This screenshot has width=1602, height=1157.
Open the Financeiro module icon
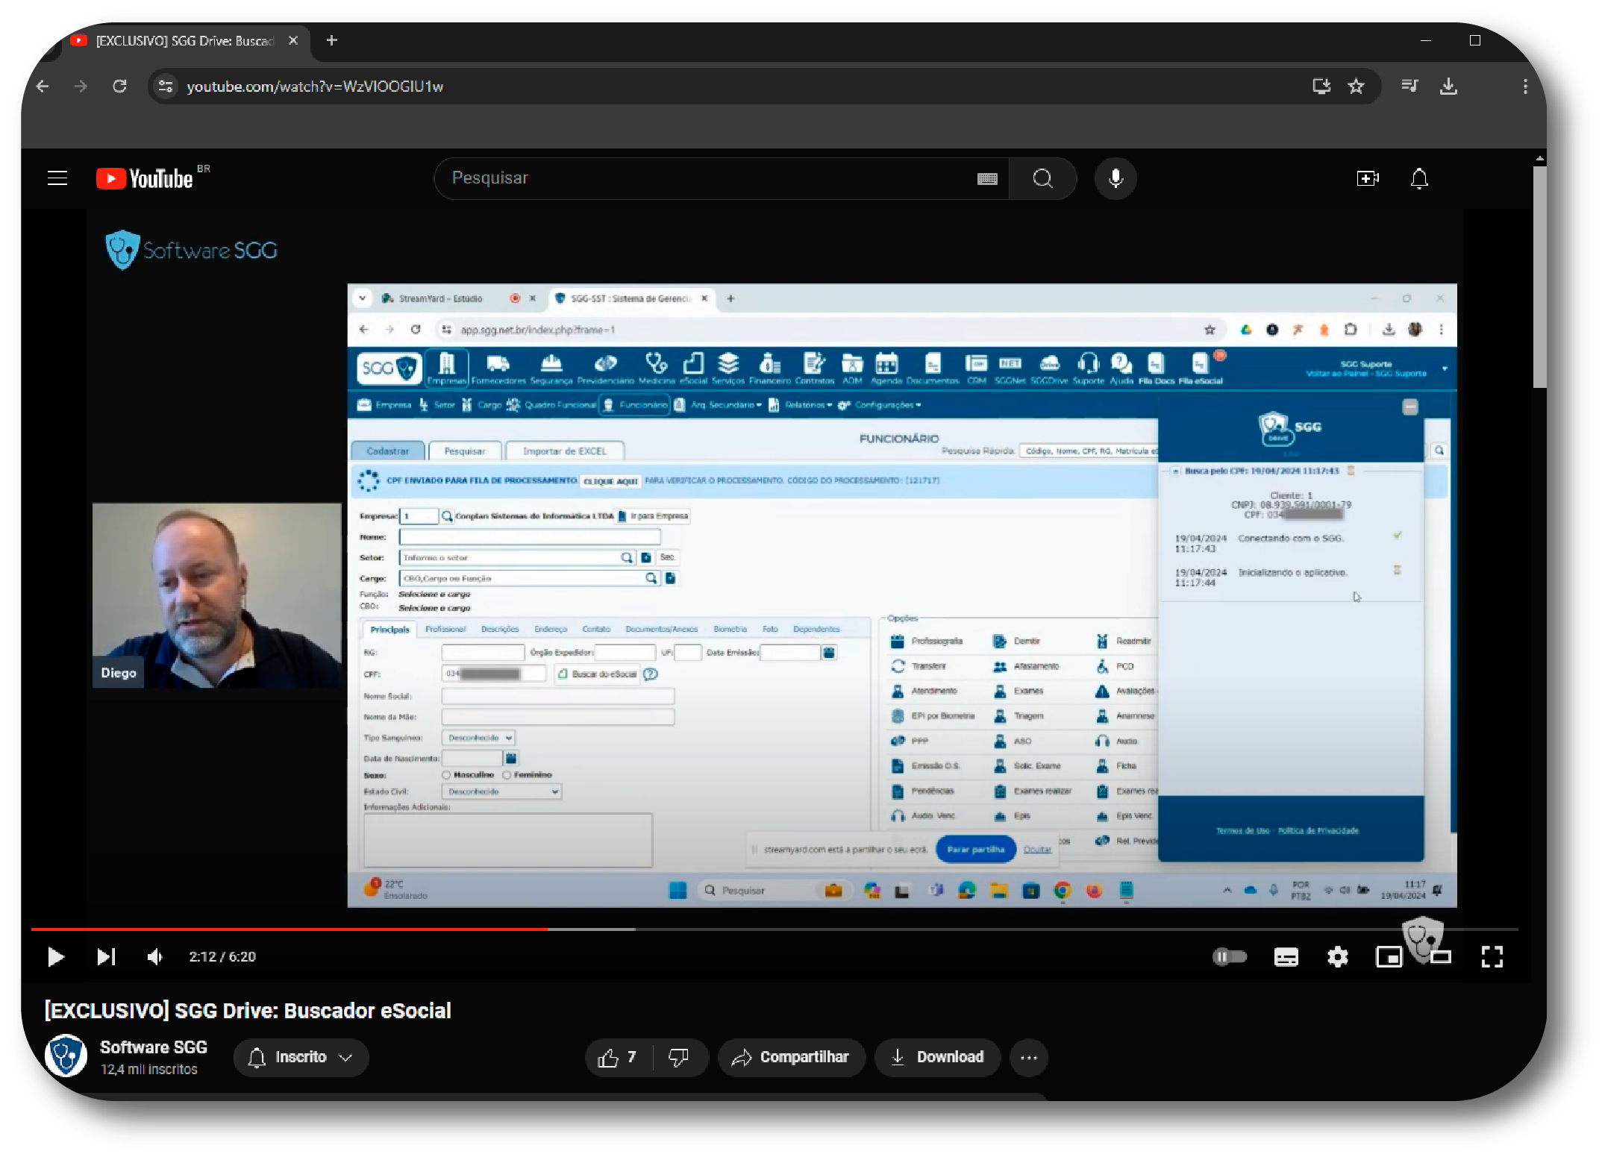click(770, 369)
